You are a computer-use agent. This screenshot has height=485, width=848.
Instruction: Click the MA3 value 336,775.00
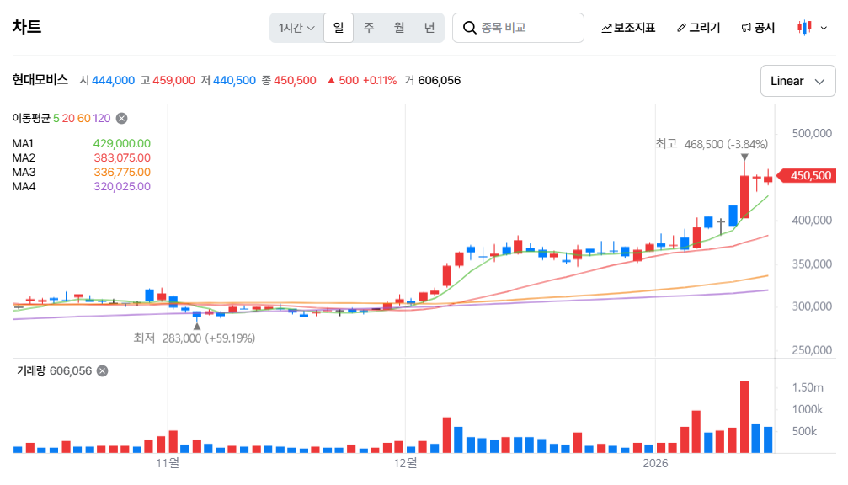pos(121,173)
